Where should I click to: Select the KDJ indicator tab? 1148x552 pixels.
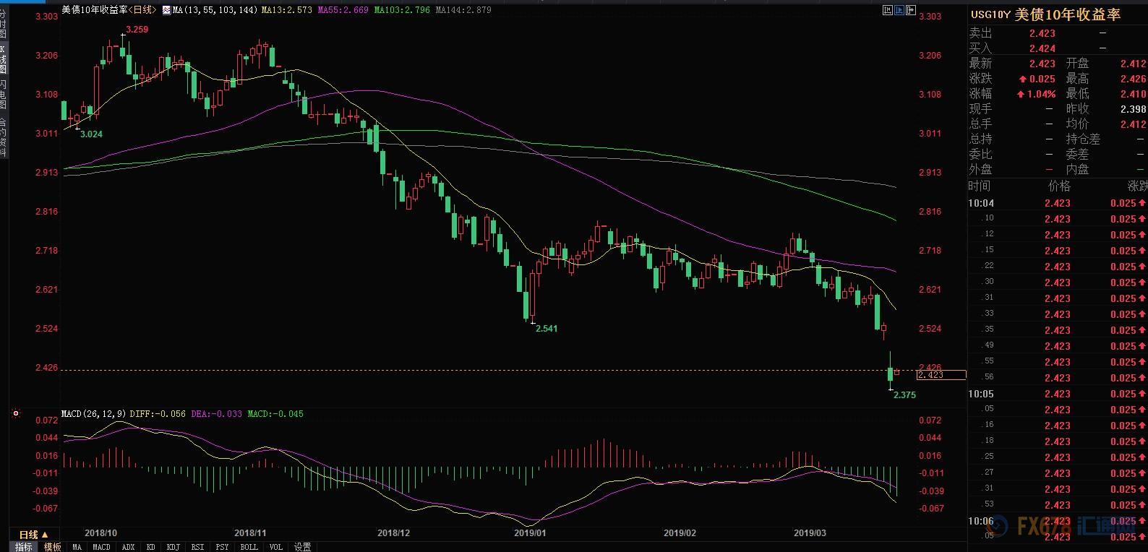click(173, 547)
